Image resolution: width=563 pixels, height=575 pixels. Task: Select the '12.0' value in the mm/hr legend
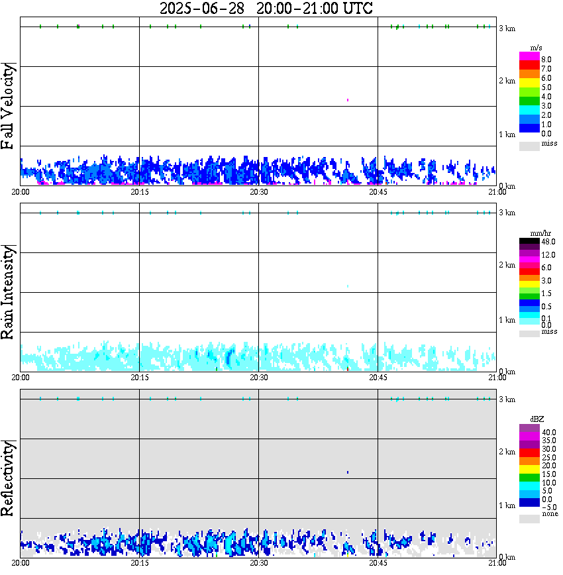click(548, 254)
